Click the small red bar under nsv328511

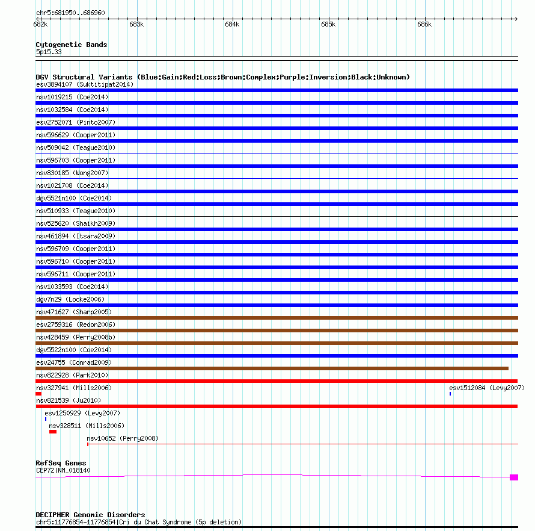coord(53,432)
